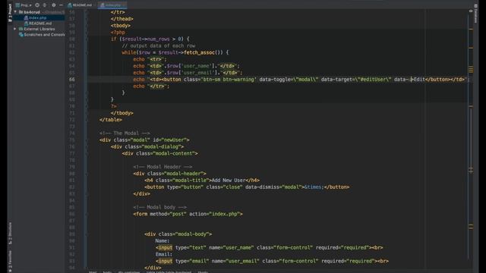Click the </table> closing tag on line 72
This screenshot has width=486, height=273.
point(111,120)
